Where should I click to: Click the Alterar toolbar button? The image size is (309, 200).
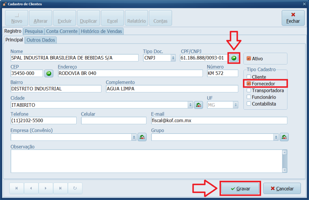41,18
